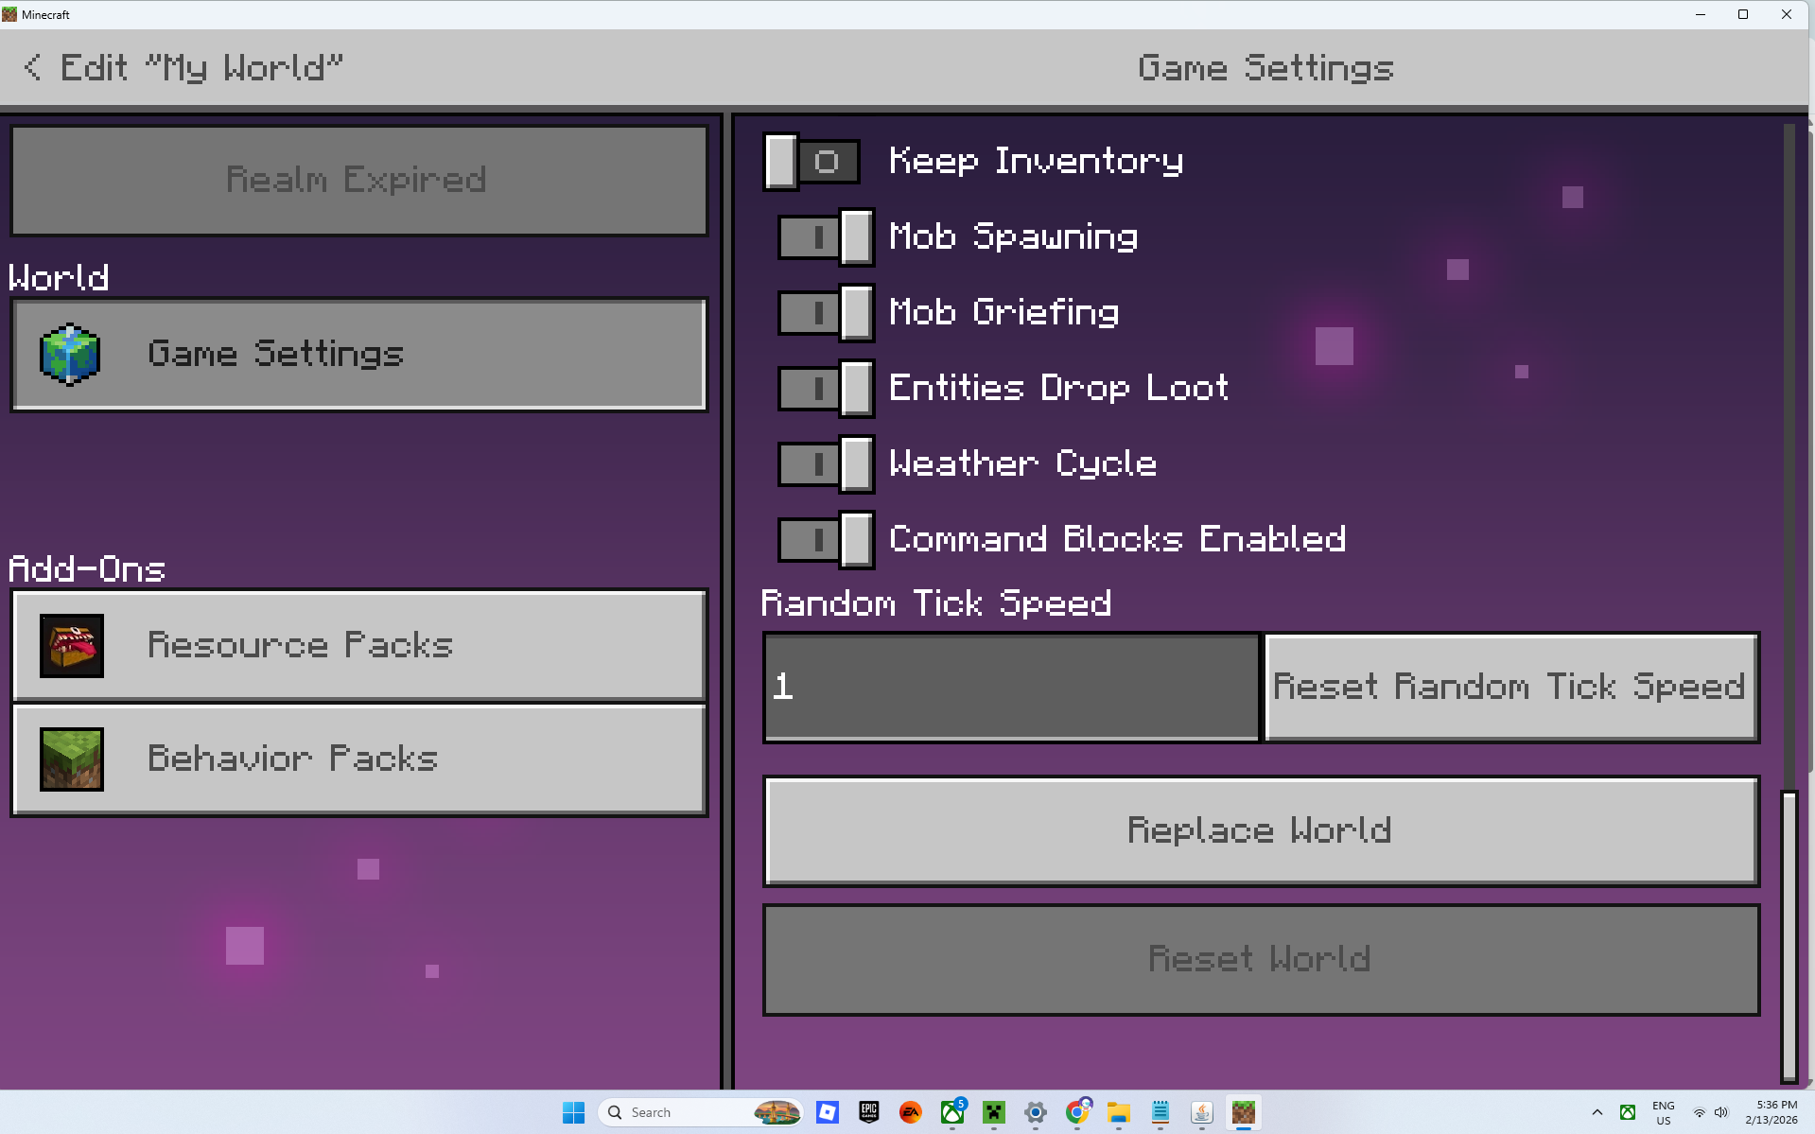
Task: Click the active Minecraft grass block taskbar icon
Action: click(x=1244, y=1112)
